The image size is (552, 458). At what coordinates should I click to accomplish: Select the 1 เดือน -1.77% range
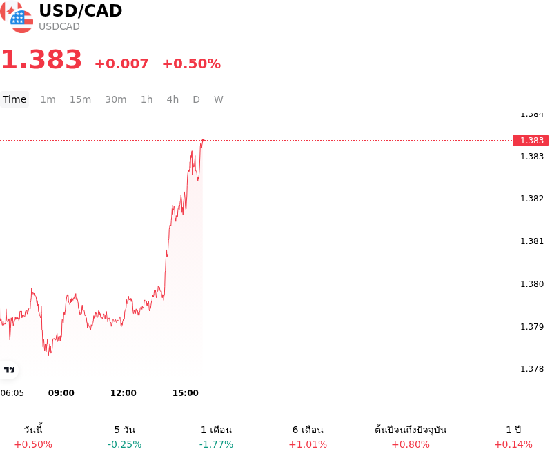click(216, 437)
